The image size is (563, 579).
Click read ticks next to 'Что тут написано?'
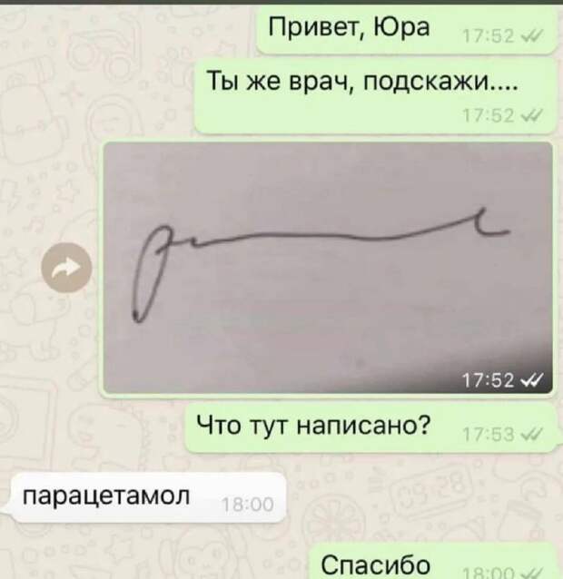[532, 434]
